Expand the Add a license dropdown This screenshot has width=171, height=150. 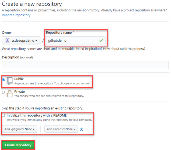[61, 129]
